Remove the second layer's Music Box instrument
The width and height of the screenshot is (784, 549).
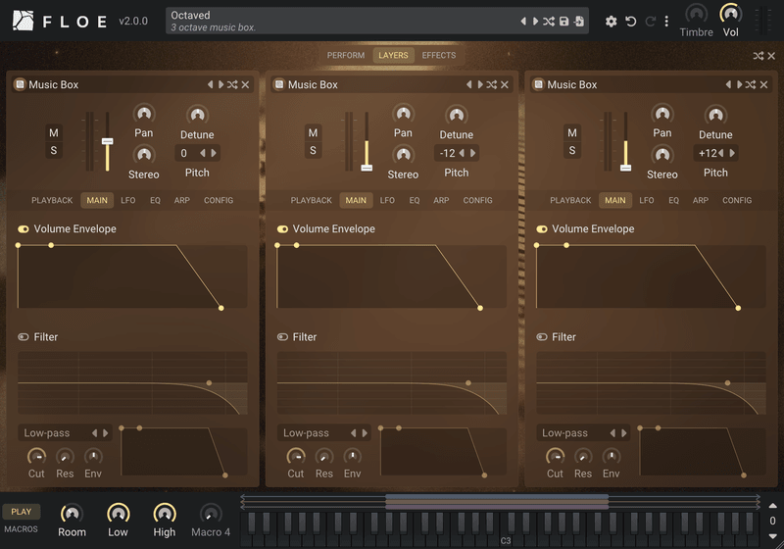(x=505, y=84)
